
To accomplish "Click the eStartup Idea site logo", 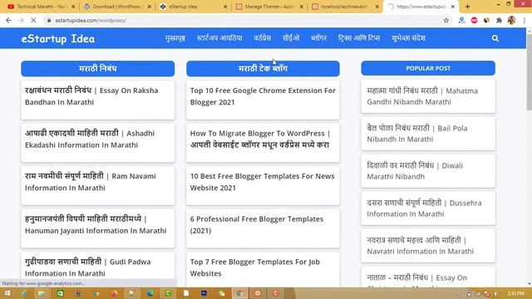I will (x=58, y=39).
